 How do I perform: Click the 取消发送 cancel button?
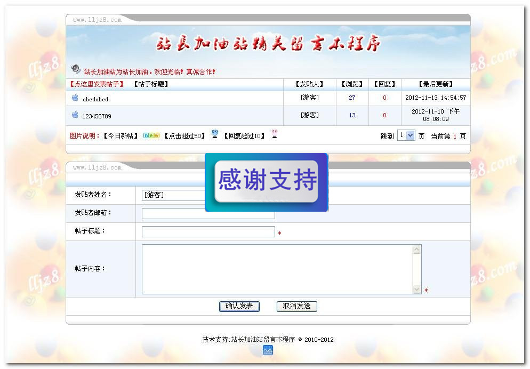297,306
